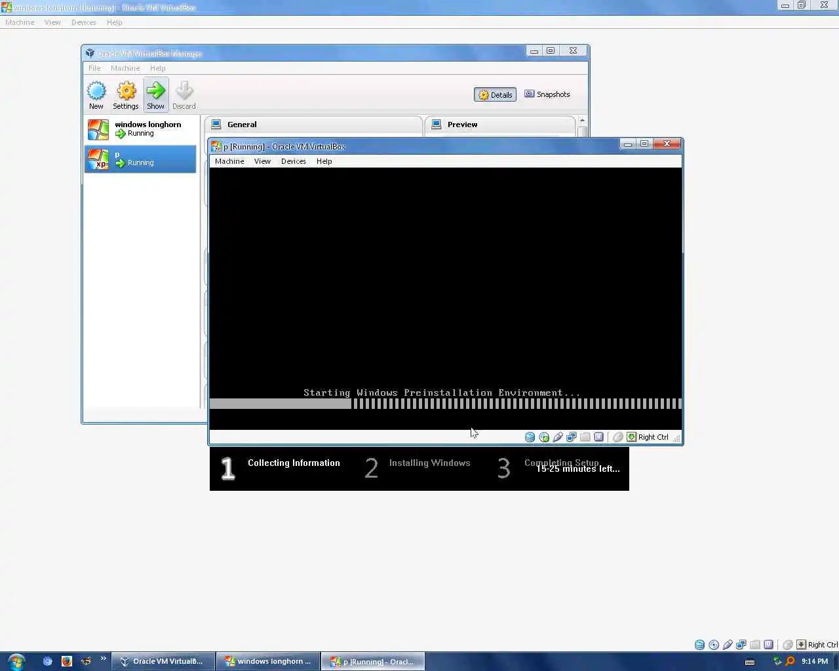Switch to Snapshots view in Manager
Screen dimensions: 839x671
click(x=547, y=94)
